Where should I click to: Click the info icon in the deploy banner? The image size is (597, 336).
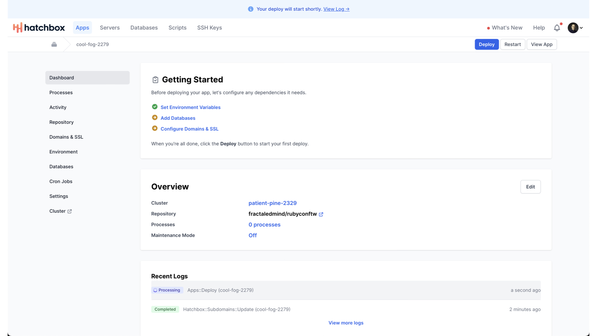[x=251, y=9]
